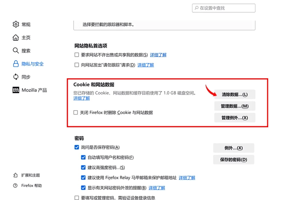Viewport: 298px width, 200px height.
Task: Enable 向网站发出"请勿跟踪"请求 checkbox
Action: coord(77,65)
